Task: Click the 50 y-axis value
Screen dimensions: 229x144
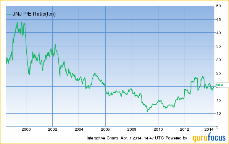Action: coord(219,6)
